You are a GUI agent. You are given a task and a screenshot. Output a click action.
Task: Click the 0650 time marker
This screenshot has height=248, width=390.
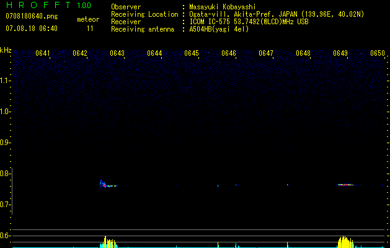378,53
